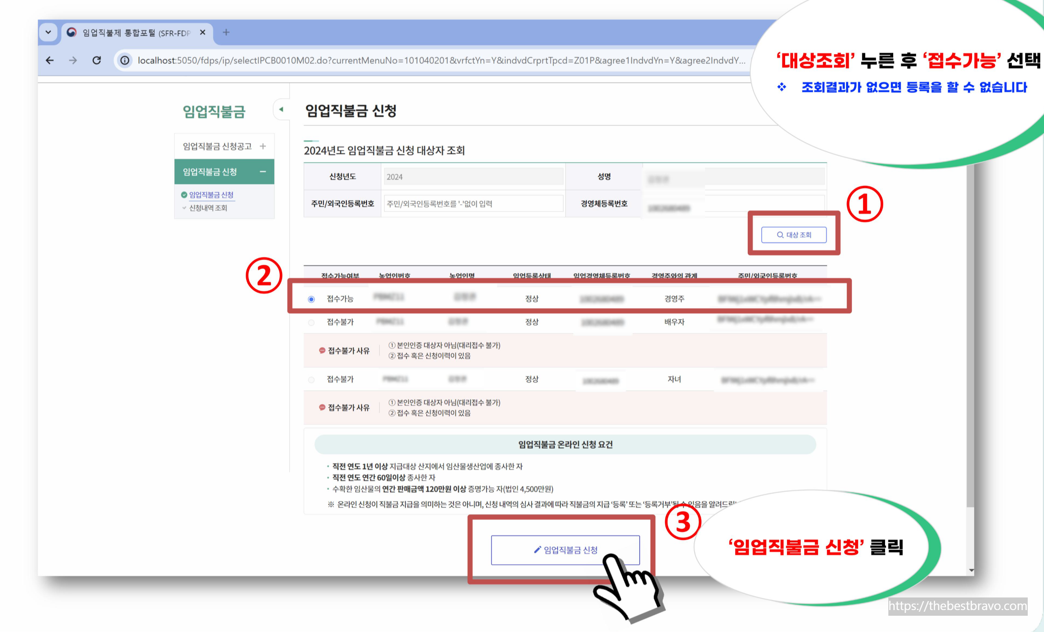Open a new tab with plus icon

click(x=226, y=32)
